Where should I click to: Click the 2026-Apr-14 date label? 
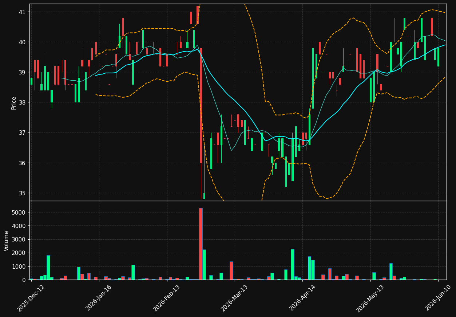[x=302, y=298]
